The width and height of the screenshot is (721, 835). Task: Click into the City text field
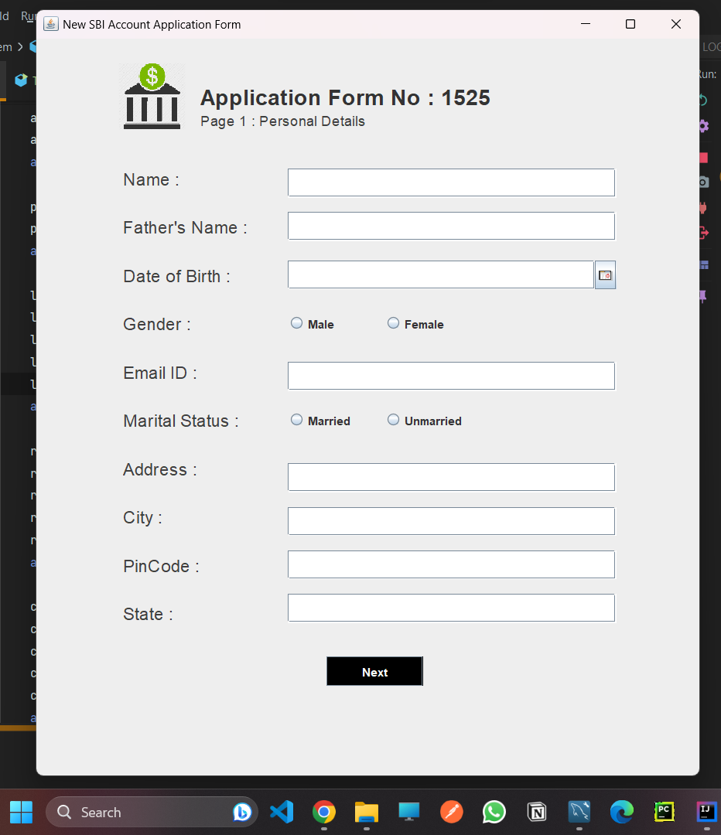(x=451, y=521)
